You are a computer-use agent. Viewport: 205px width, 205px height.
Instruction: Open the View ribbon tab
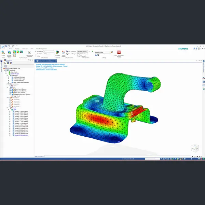click(x=32, y=49)
